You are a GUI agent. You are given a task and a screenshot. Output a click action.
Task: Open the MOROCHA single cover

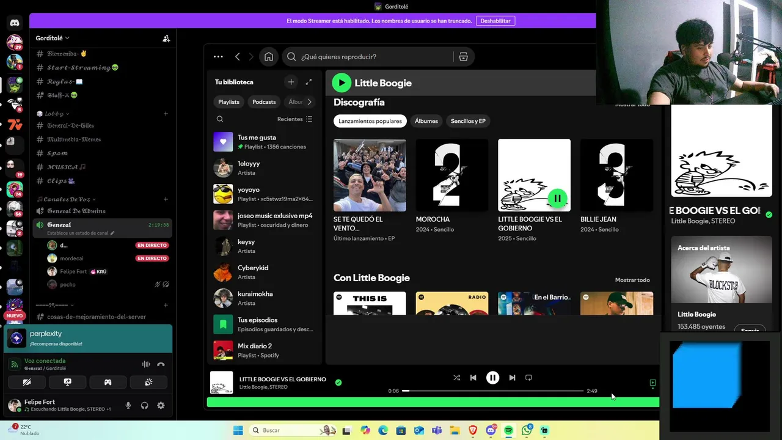coord(452,175)
